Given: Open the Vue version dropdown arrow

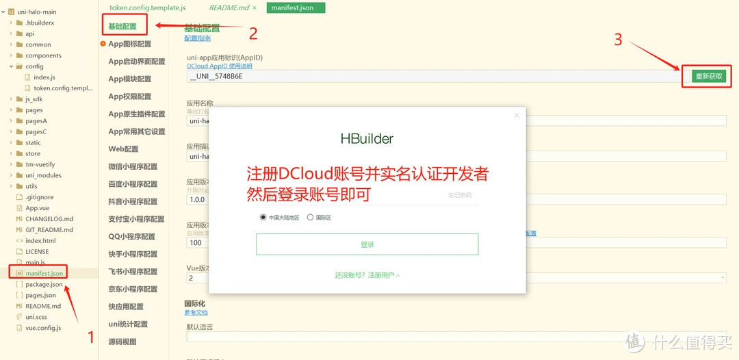Looking at the screenshot, I should pos(722,278).
